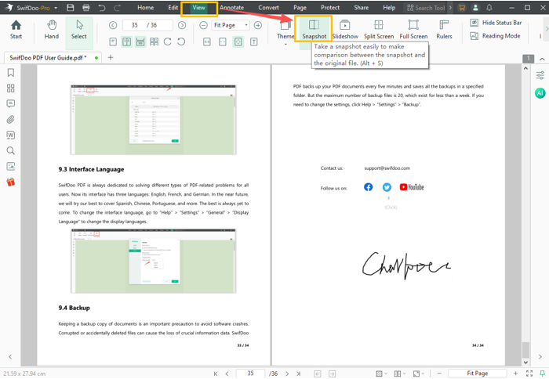This screenshot has height=379, width=549.
Task: Open the user account icon
Action: point(475,7)
